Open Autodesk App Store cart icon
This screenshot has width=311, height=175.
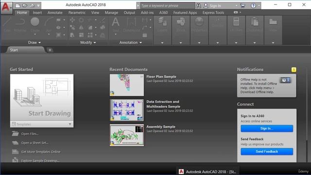[x=242, y=6]
